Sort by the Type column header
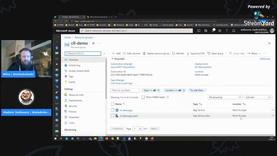Screen dimensions: 277x156 (x=197, y=104)
